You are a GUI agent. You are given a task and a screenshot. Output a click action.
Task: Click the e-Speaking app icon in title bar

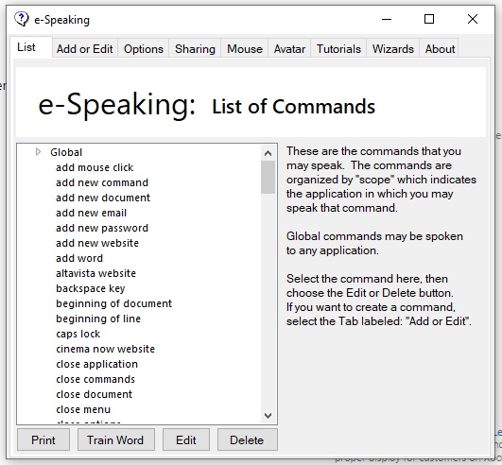(22, 19)
